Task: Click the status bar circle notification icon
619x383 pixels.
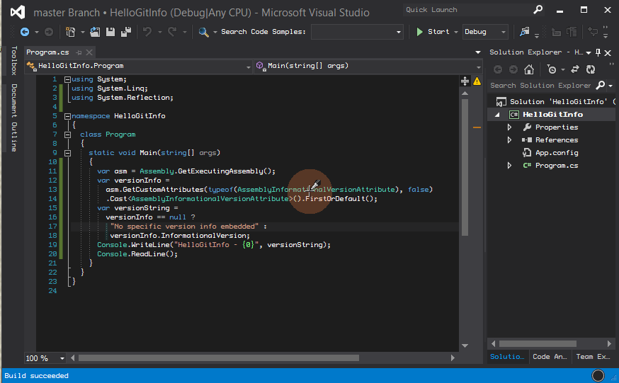Action: tap(598, 375)
